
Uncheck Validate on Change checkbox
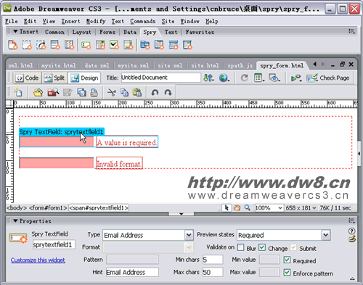(262, 247)
